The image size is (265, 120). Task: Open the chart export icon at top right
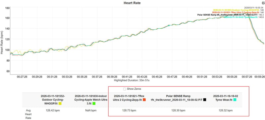coord(263,3)
